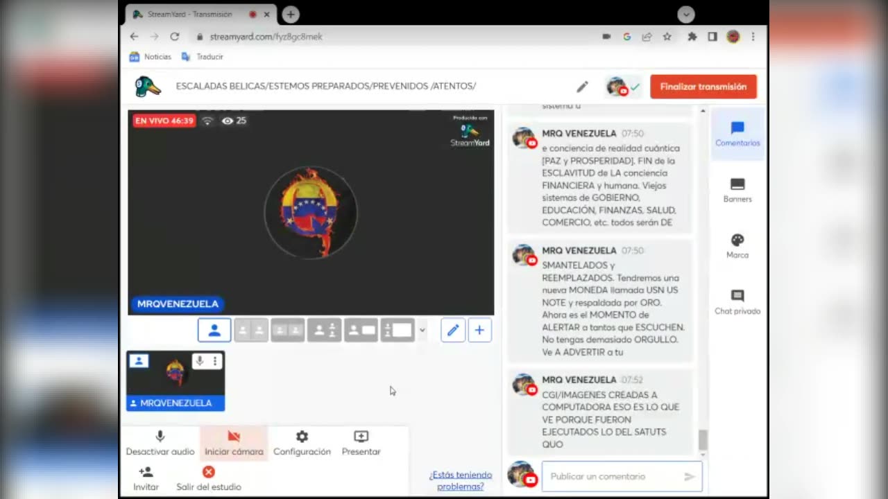The image size is (888, 499).
Task: Click Invitar add person button
Action: [x=146, y=478]
